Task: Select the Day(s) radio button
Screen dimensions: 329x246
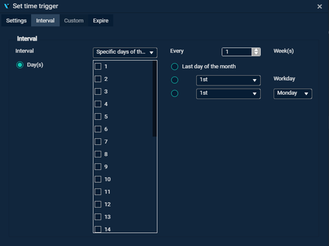Action: (x=20, y=65)
